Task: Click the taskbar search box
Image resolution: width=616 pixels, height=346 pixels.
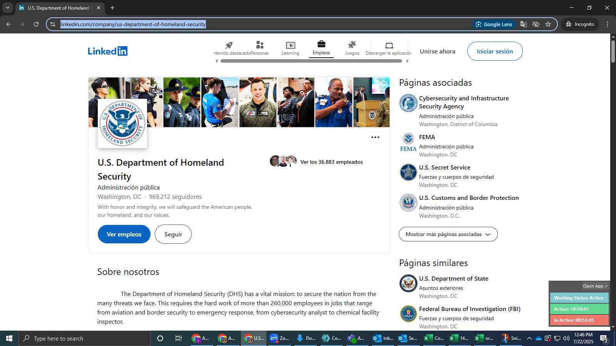Action: click(85, 338)
